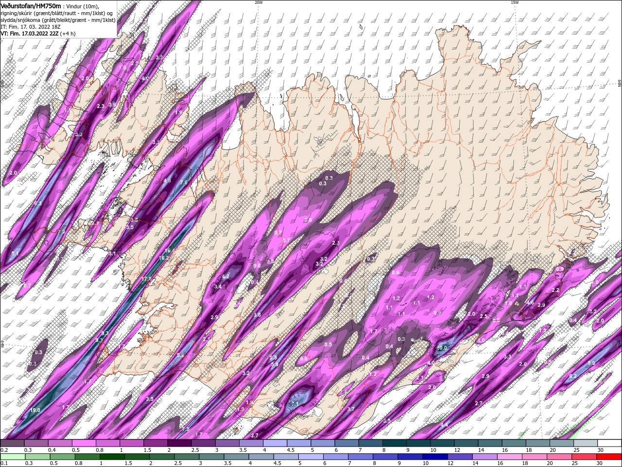Click the 15W longitude label
Screen dimensions: 622x467
(x=515, y=2)
